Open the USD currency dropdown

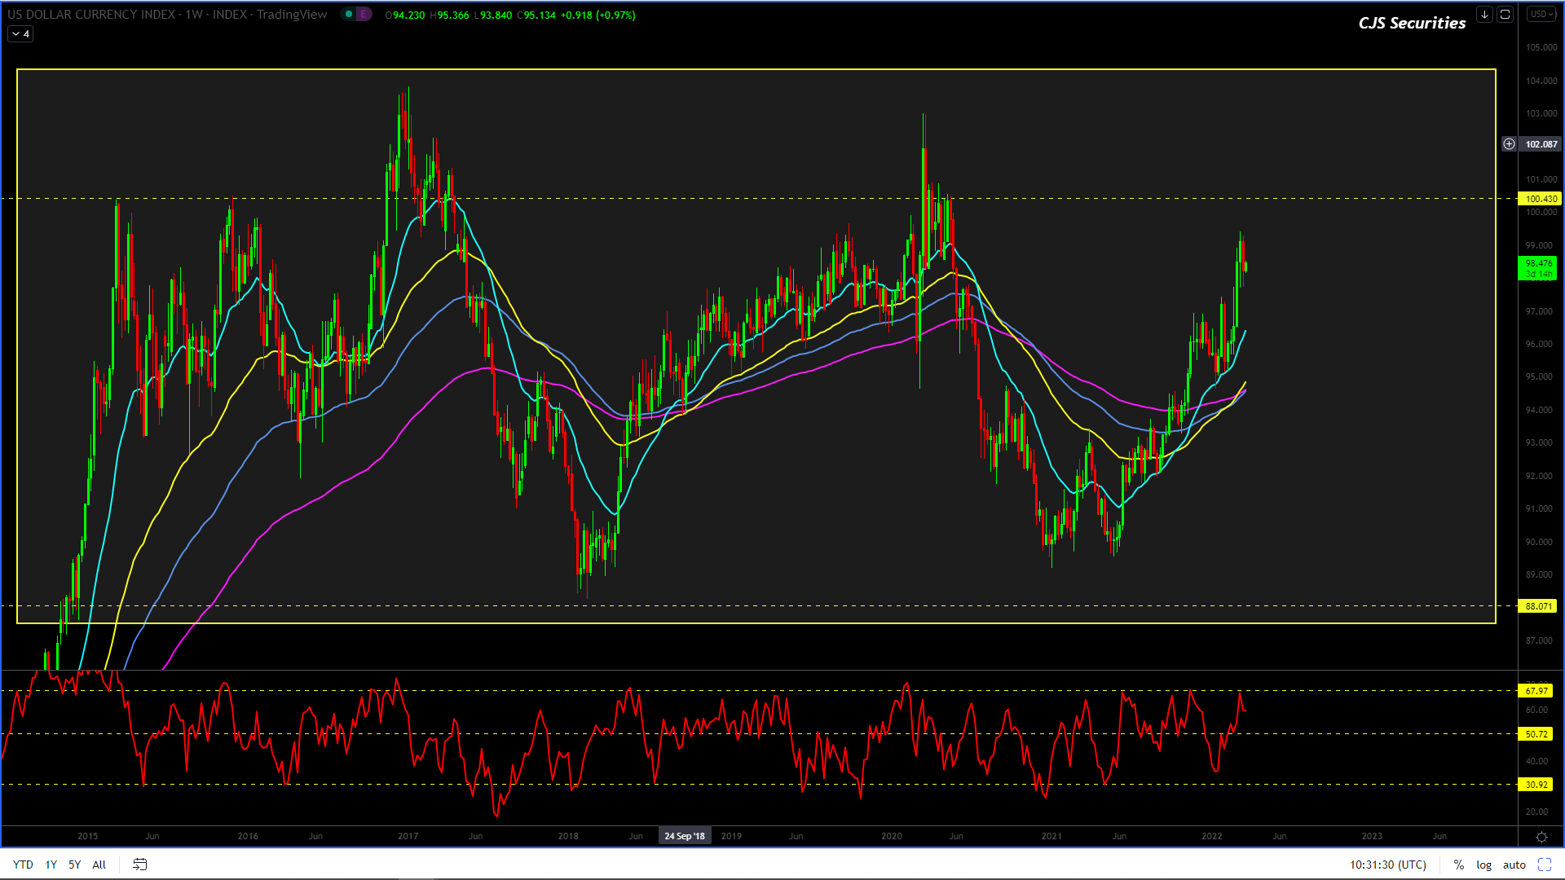[1542, 14]
